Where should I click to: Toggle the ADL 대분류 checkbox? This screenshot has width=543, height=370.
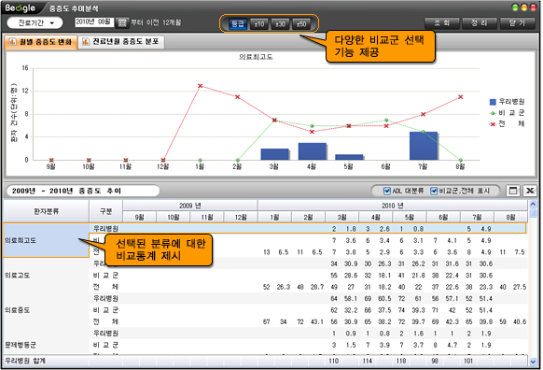coord(387,191)
